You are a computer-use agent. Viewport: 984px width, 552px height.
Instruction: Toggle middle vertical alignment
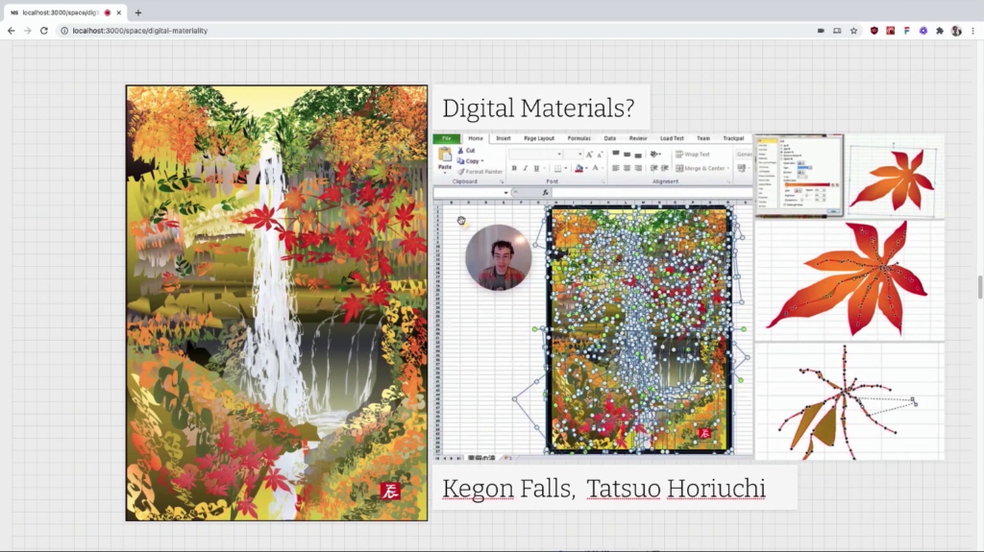(x=627, y=155)
